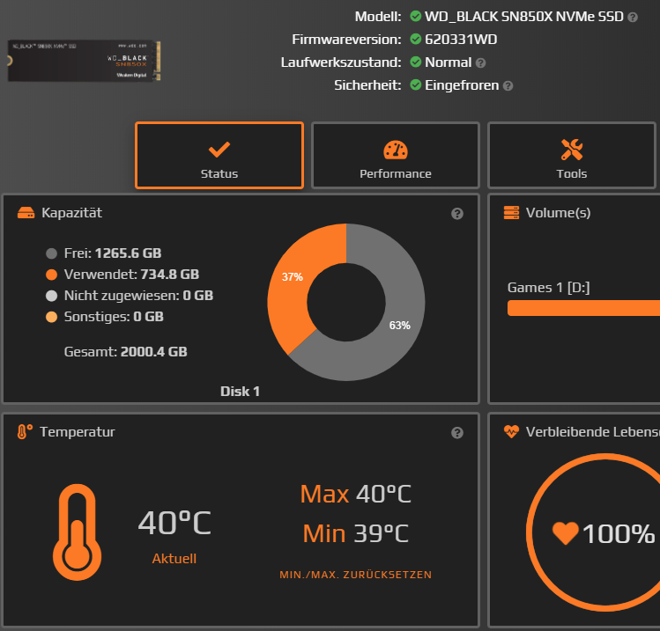Open the Status tab
Screen dimensions: 660x631
(x=219, y=155)
